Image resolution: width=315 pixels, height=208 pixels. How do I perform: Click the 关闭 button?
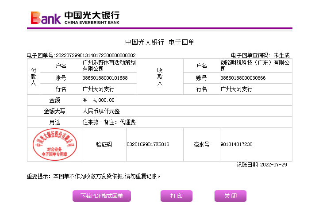pyautogui.click(x=230, y=196)
